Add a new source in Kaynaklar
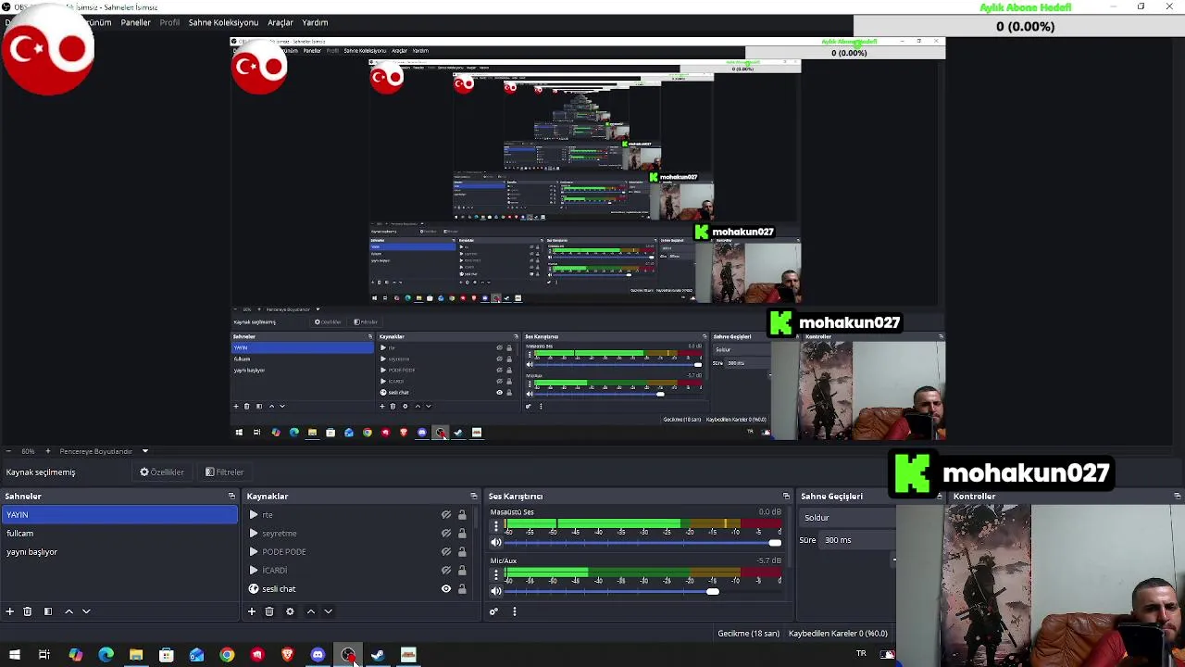 pos(251,611)
